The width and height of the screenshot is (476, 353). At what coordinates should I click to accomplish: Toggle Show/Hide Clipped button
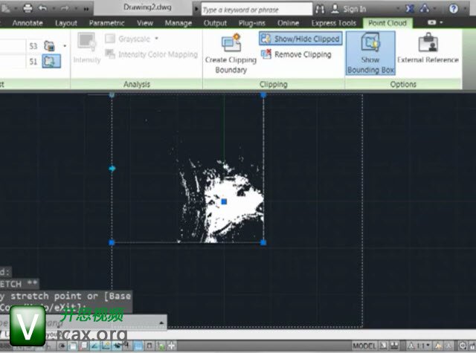[x=300, y=39]
